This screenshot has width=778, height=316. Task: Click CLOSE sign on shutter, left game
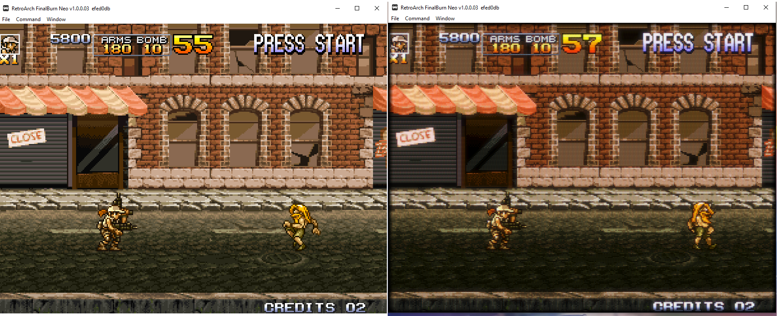26,138
